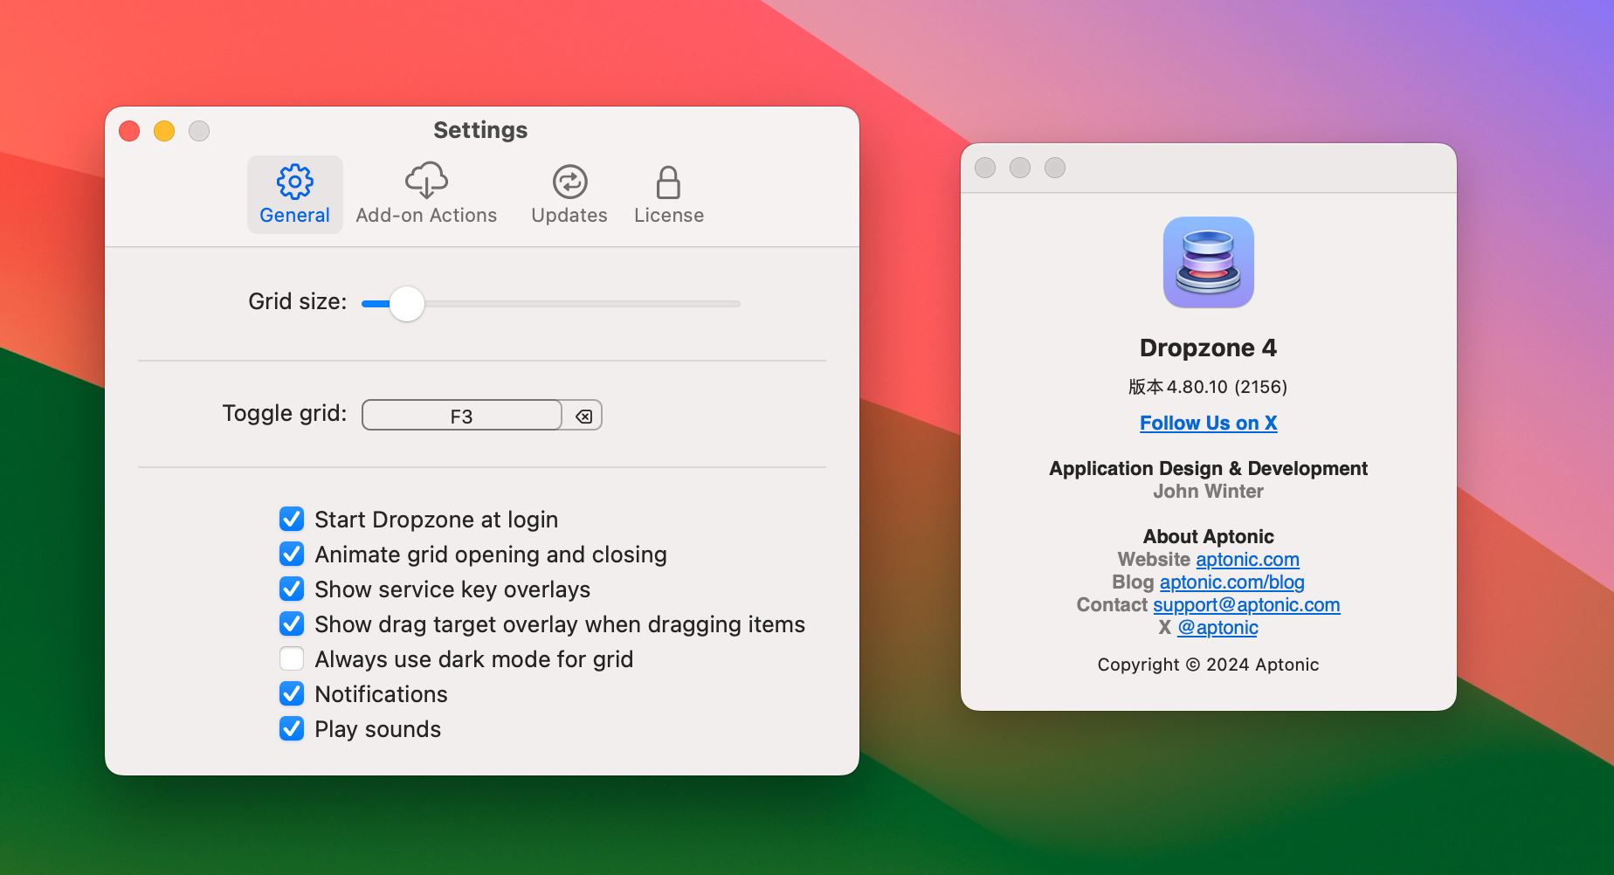
Task: Open the @aptonic X profile link
Action: click(x=1217, y=627)
